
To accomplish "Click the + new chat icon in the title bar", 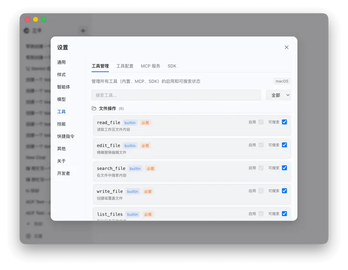I will pyautogui.click(x=83, y=31).
